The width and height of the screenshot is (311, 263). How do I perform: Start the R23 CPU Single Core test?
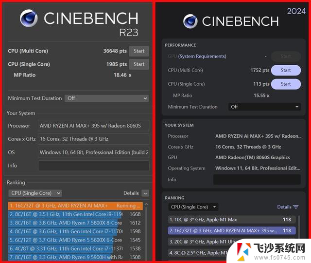point(139,64)
